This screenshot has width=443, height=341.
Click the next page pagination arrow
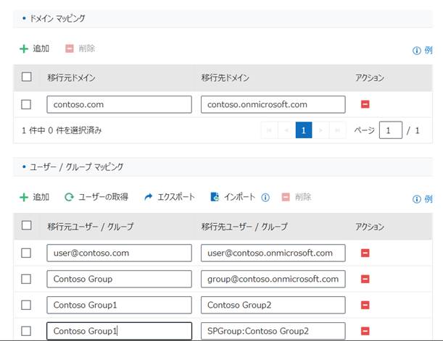point(320,130)
